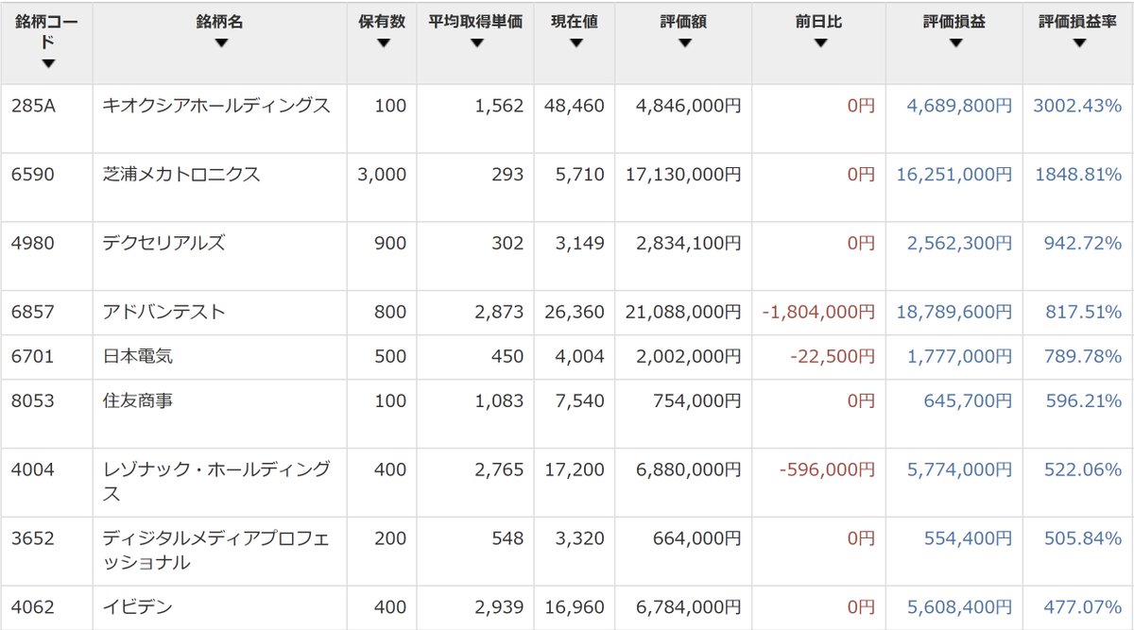Select 芝浦メカトロニクス stock name
Screen dimensions: 1134x630
coord(181,175)
